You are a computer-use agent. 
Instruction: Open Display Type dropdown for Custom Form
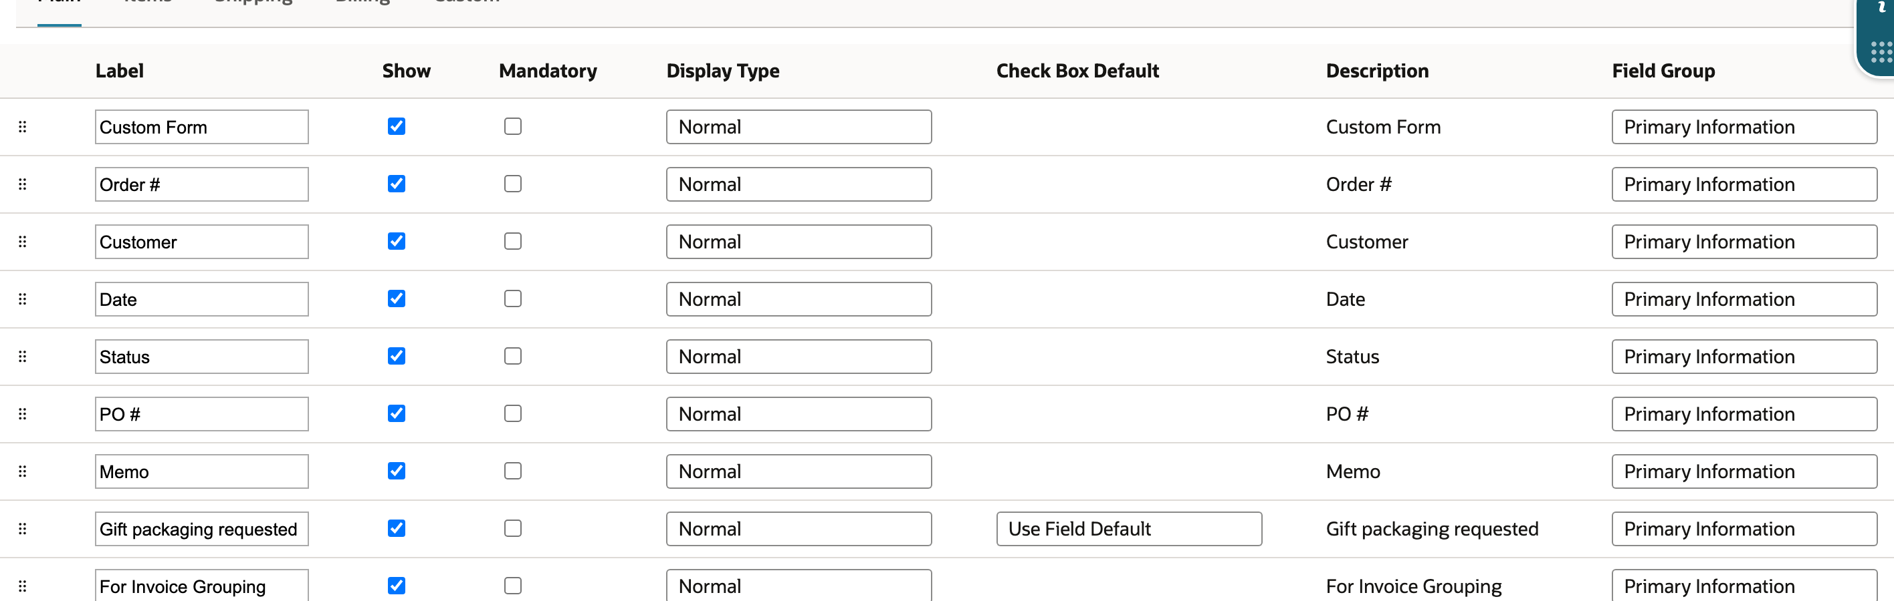(x=799, y=127)
